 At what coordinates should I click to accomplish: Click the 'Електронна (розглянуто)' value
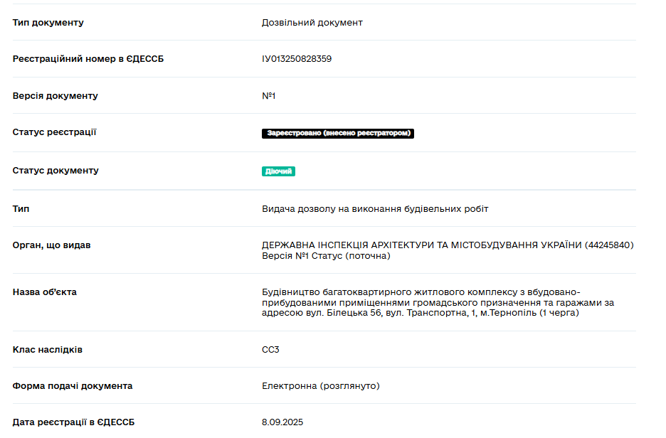(x=320, y=386)
